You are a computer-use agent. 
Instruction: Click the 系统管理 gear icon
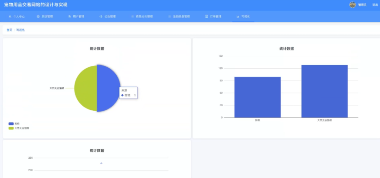tap(38, 16)
